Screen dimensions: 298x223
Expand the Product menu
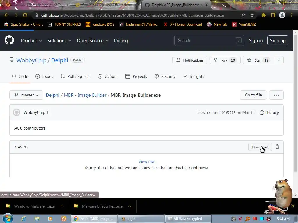pyautogui.click(x=31, y=41)
